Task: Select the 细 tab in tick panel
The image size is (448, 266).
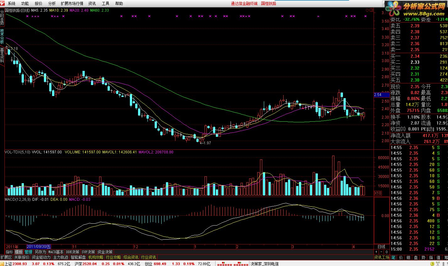Action: [408, 257]
